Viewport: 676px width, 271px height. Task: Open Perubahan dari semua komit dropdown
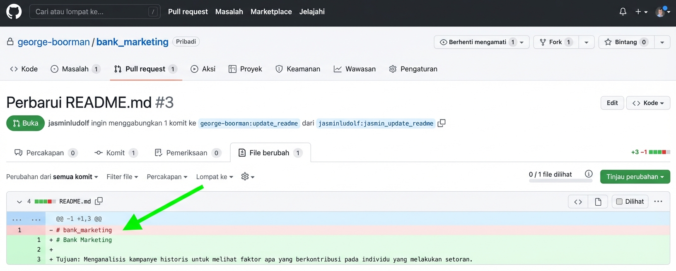click(52, 177)
